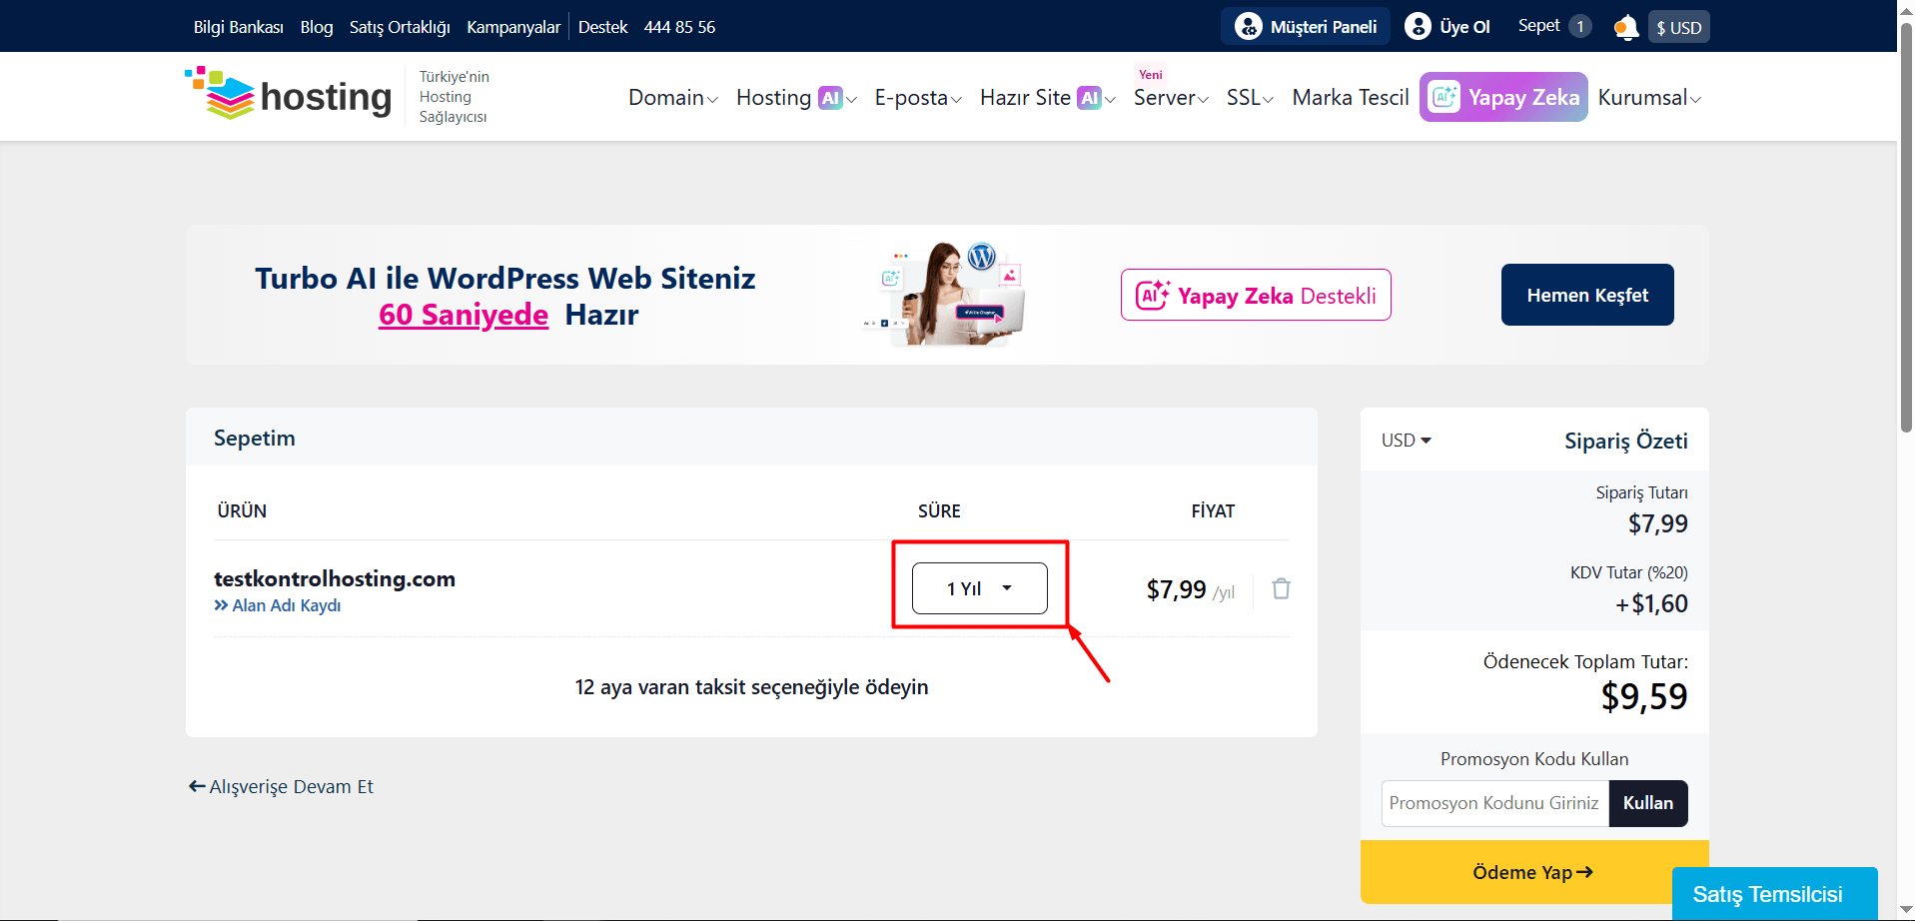Apply promo code with Kullan button
Viewport: 1915px width, 921px height.
(1648, 803)
